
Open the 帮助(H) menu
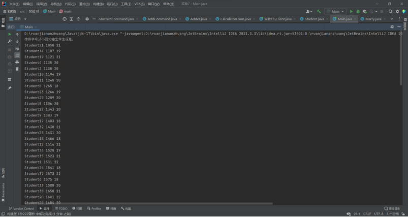[168, 4]
